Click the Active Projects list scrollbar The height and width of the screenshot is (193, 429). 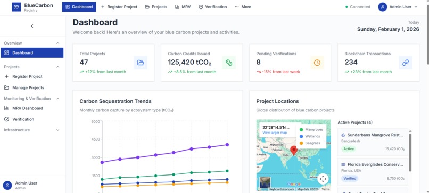(x=410, y=152)
